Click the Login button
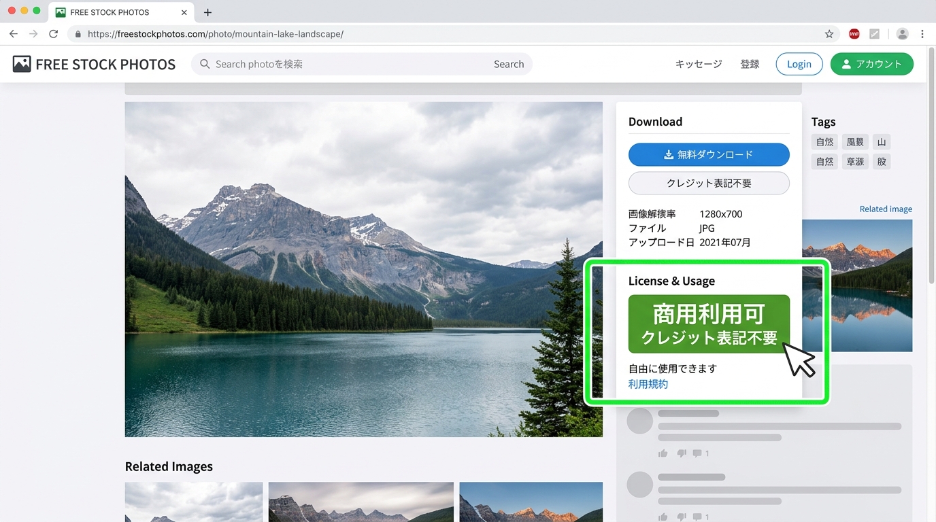The image size is (936, 522). click(799, 64)
